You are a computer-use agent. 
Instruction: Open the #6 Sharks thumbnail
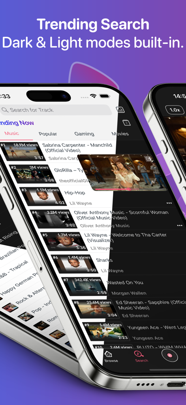(75, 264)
